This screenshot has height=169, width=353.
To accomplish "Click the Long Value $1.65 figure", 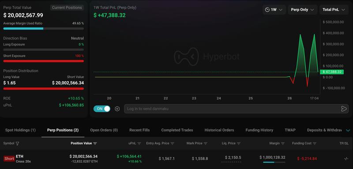I will pyautogui.click(x=9, y=83).
